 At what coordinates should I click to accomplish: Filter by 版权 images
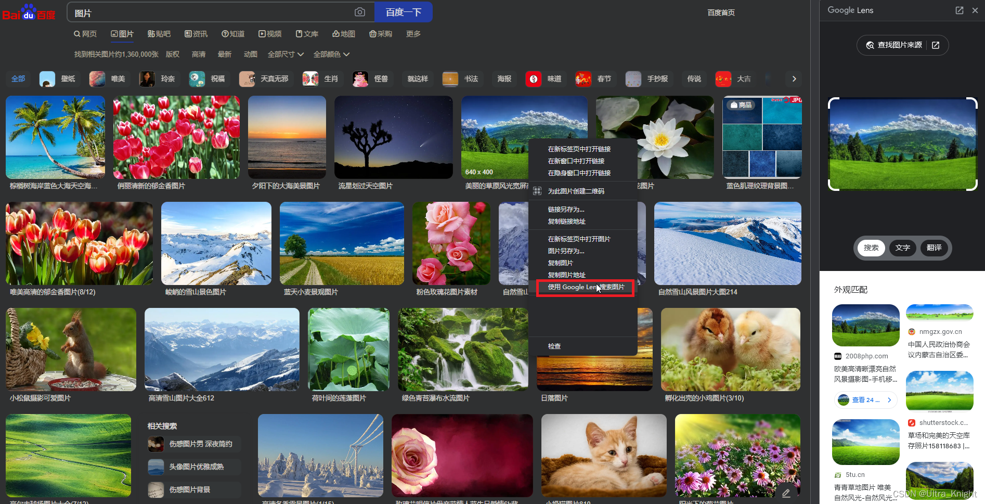click(173, 54)
